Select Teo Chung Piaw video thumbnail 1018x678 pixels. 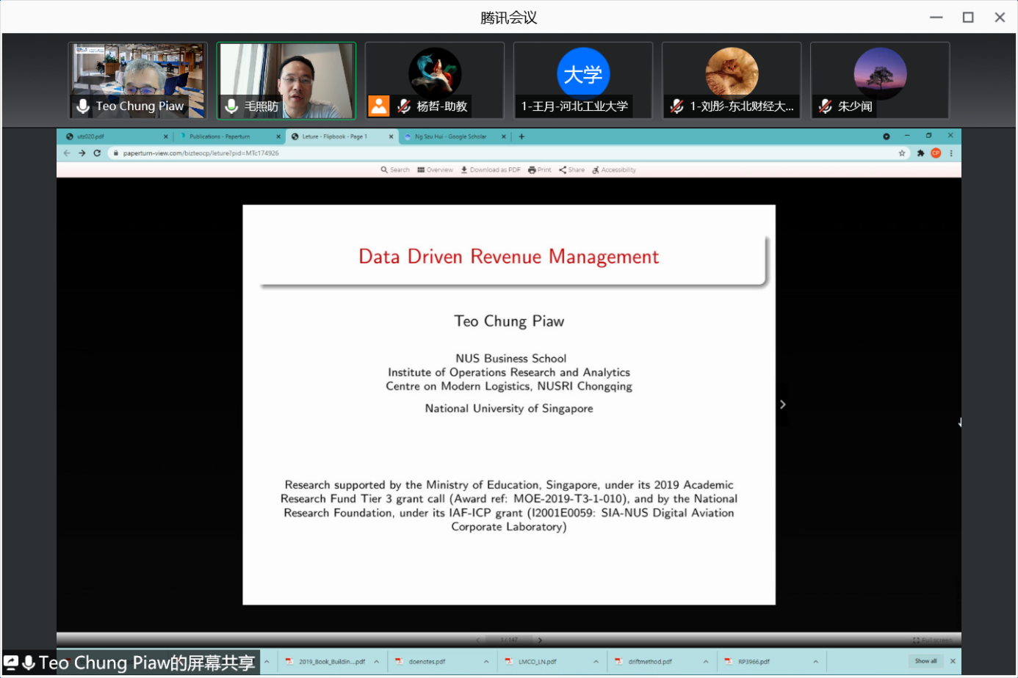pos(138,81)
